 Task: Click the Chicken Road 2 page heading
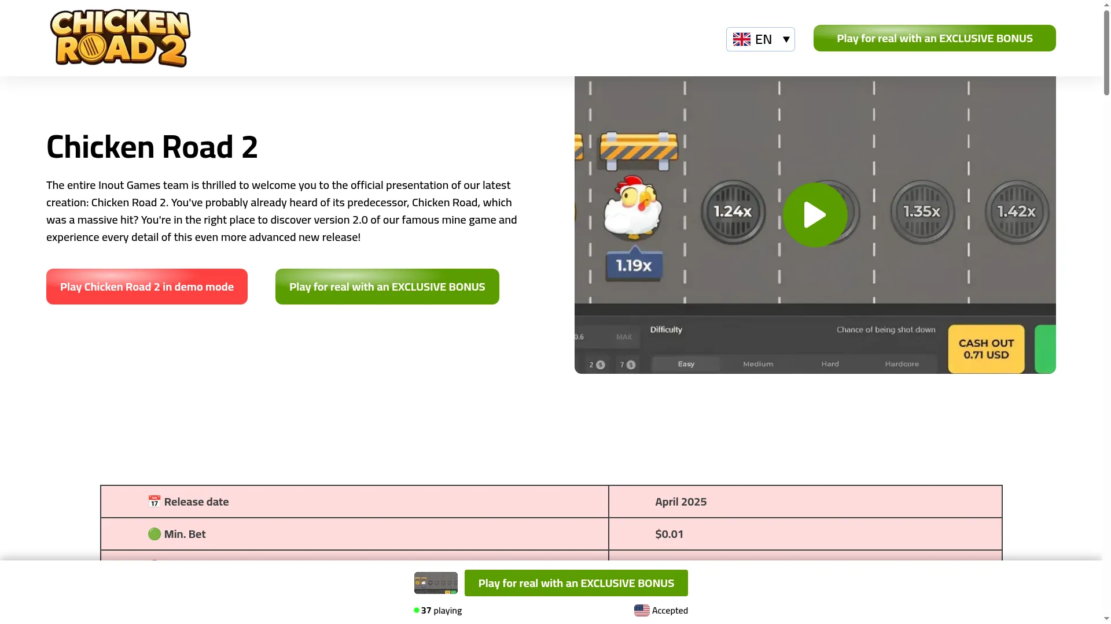pyautogui.click(x=152, y=147)
